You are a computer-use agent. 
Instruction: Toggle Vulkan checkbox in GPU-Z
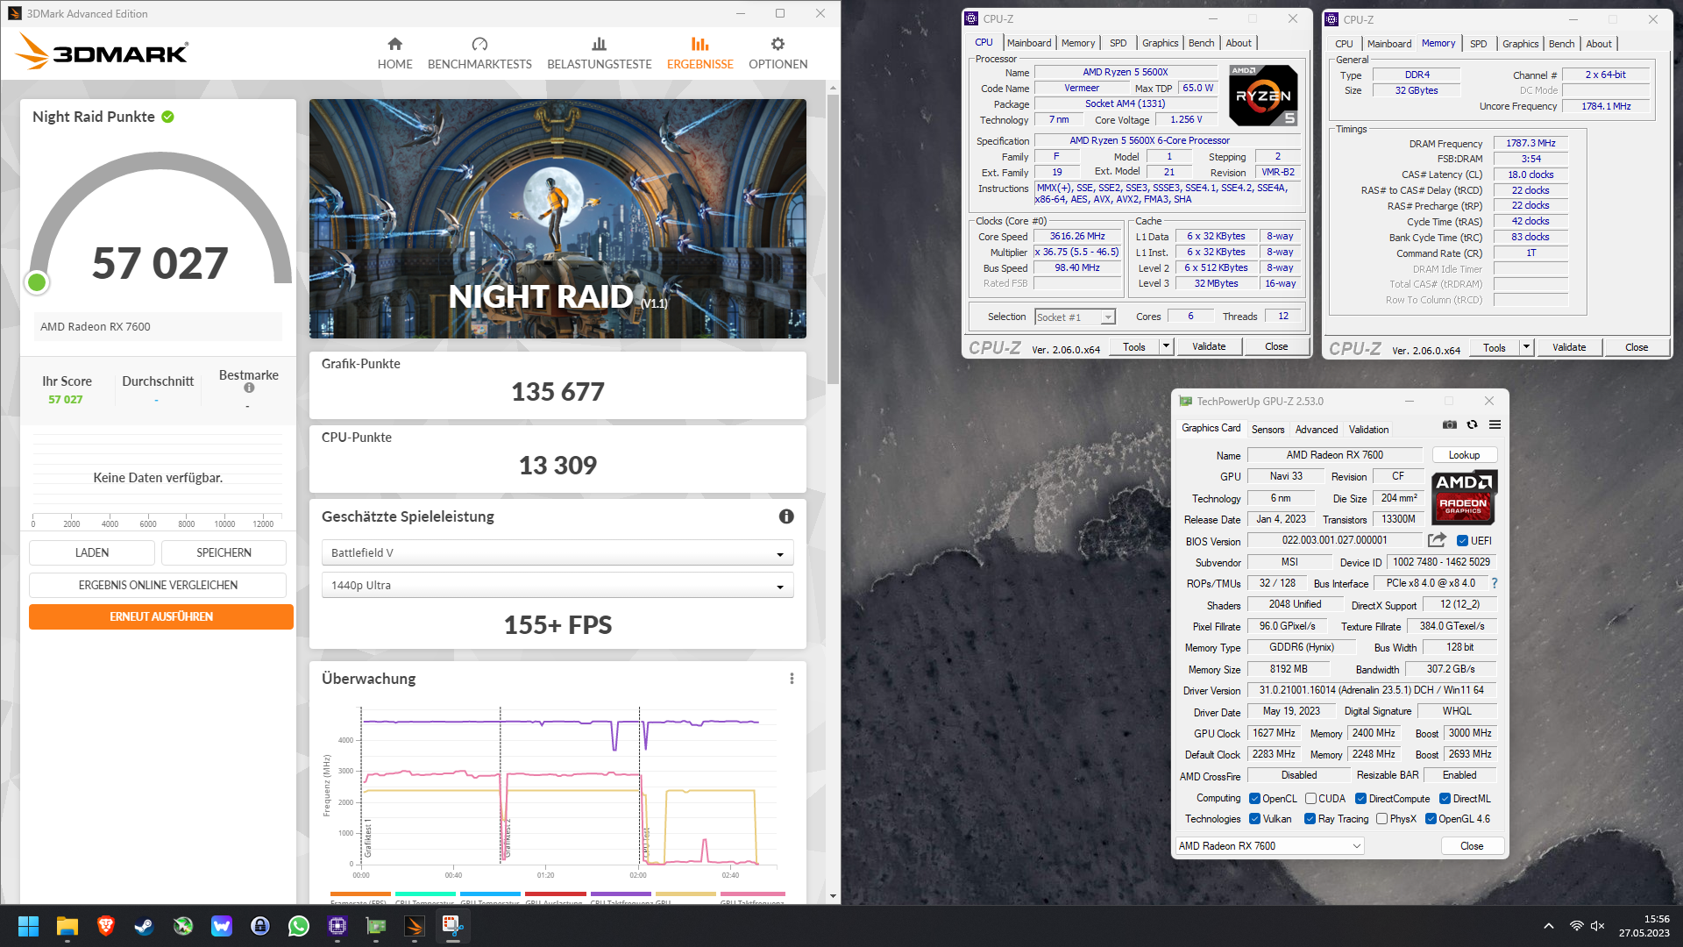pos(1254,819)
